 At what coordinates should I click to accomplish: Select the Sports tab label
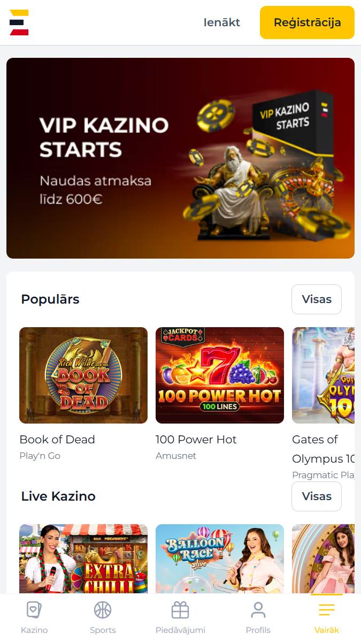[103, 630]
